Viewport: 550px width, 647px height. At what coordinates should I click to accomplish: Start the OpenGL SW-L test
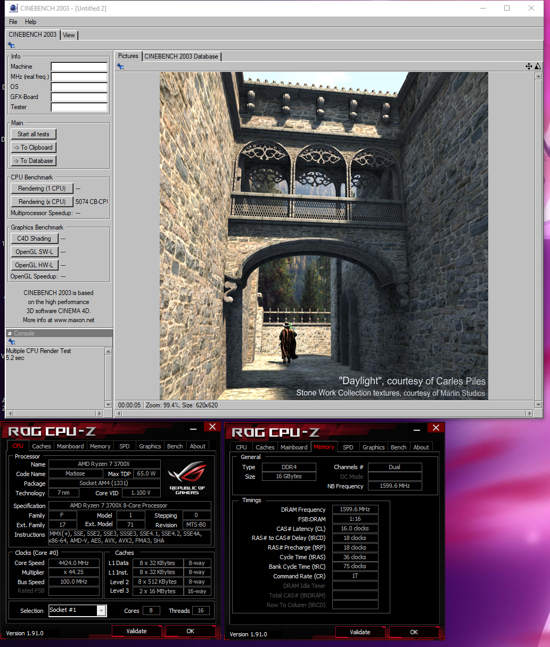click(x=34, y=252)
